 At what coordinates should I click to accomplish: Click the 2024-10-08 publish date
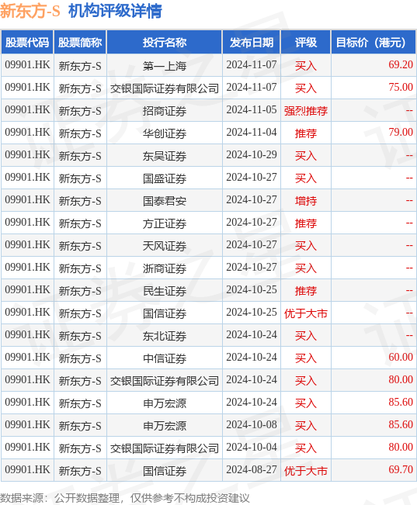[x=252, y=425]
